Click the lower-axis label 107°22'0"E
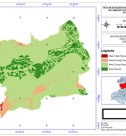Viewport: 126px width, 136px height. tap(20, 132)
